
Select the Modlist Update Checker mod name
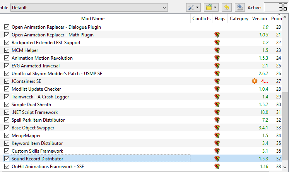36,89
